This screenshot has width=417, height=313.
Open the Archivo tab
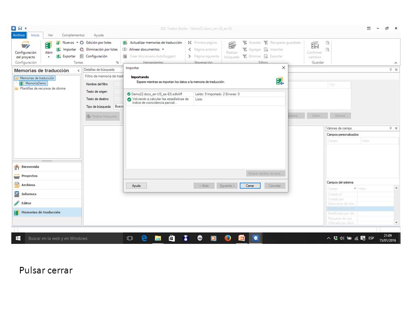point(19,35)
